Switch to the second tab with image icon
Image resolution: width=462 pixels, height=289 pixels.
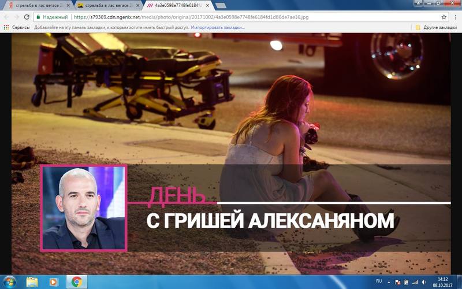pyautogui.click(x=107, y=6)
